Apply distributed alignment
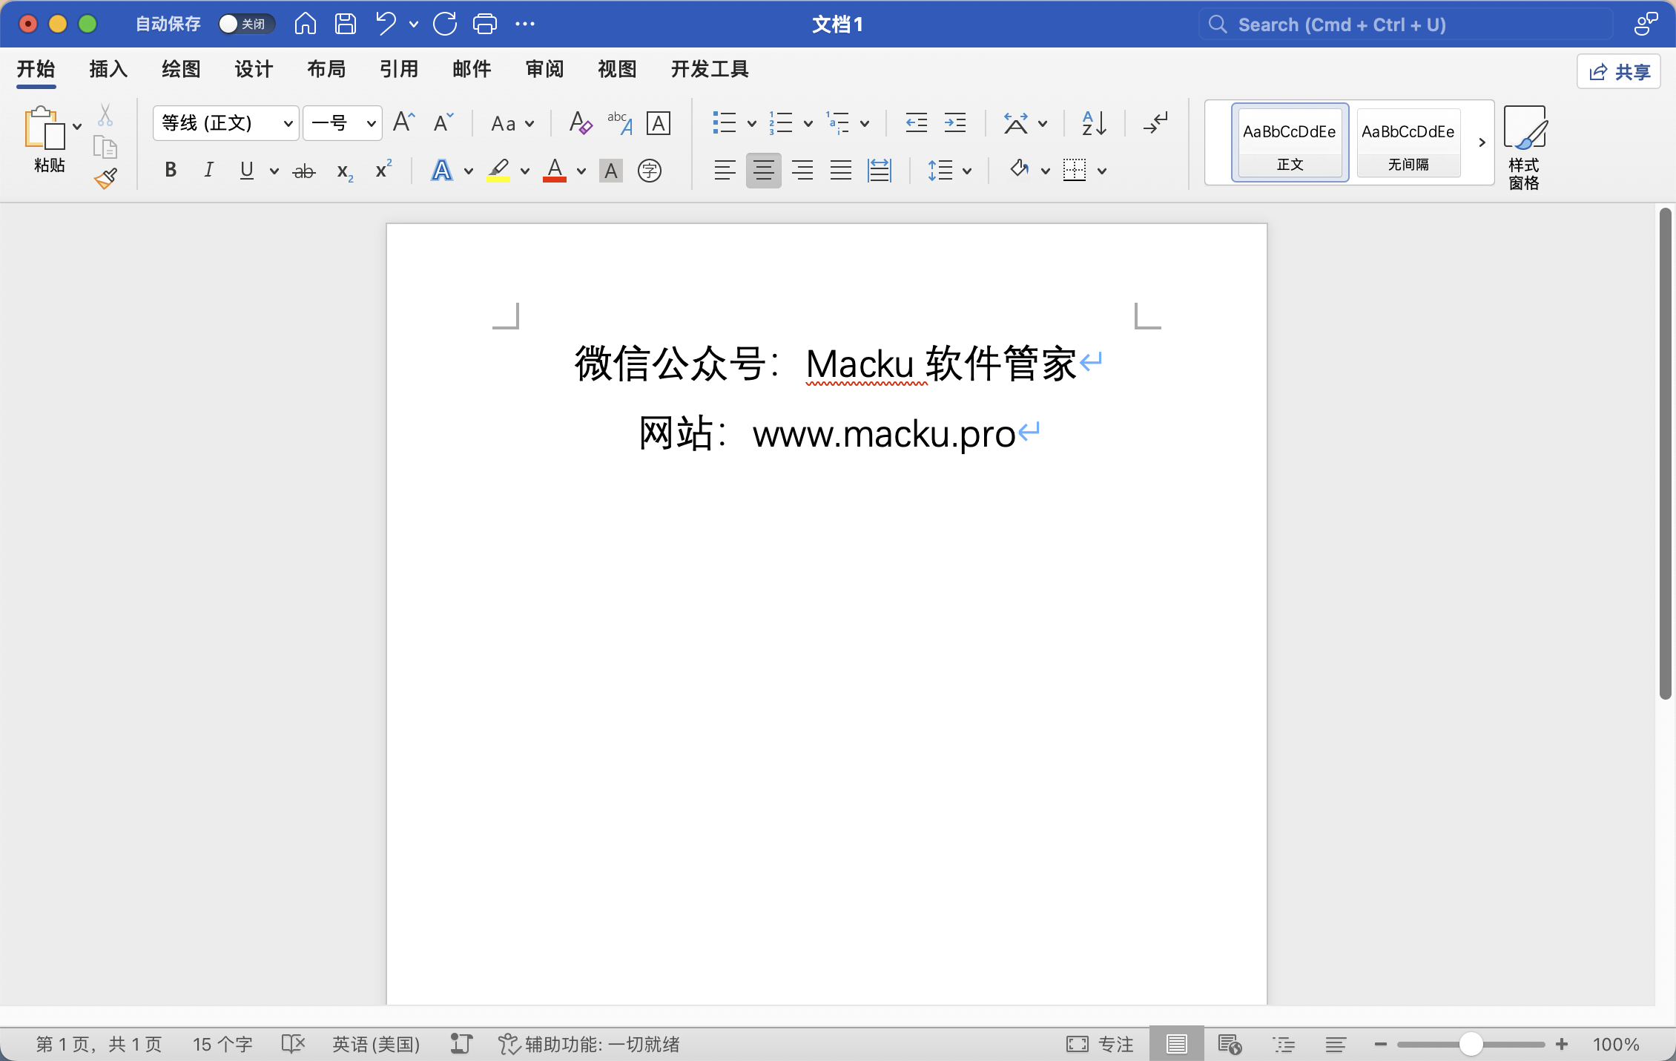 point(880,171)
